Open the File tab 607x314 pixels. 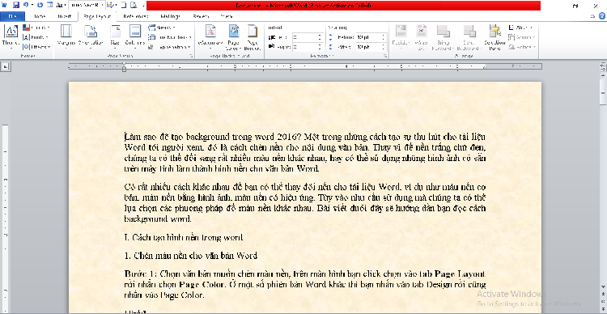tap(12, 16)
